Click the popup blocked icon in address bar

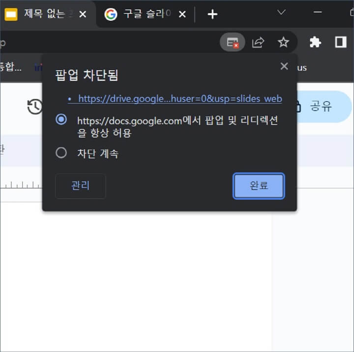pos(232,42)
